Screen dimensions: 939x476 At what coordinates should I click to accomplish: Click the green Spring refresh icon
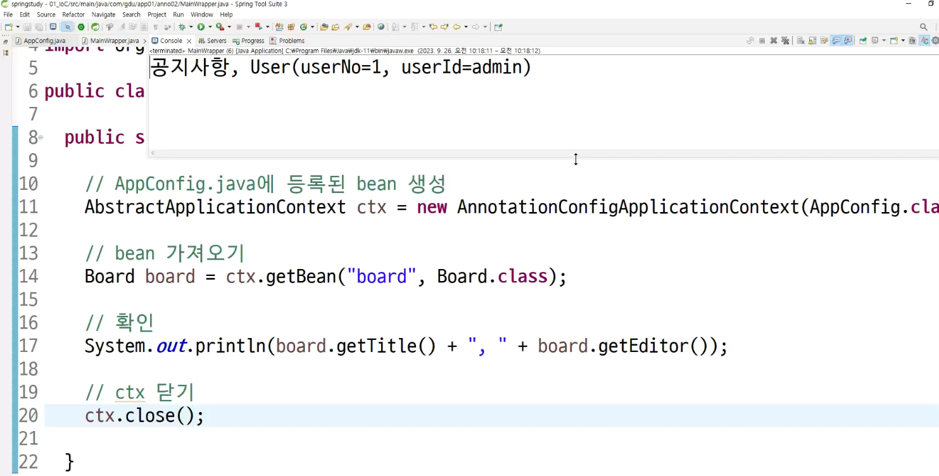click(x=95, y=27)
